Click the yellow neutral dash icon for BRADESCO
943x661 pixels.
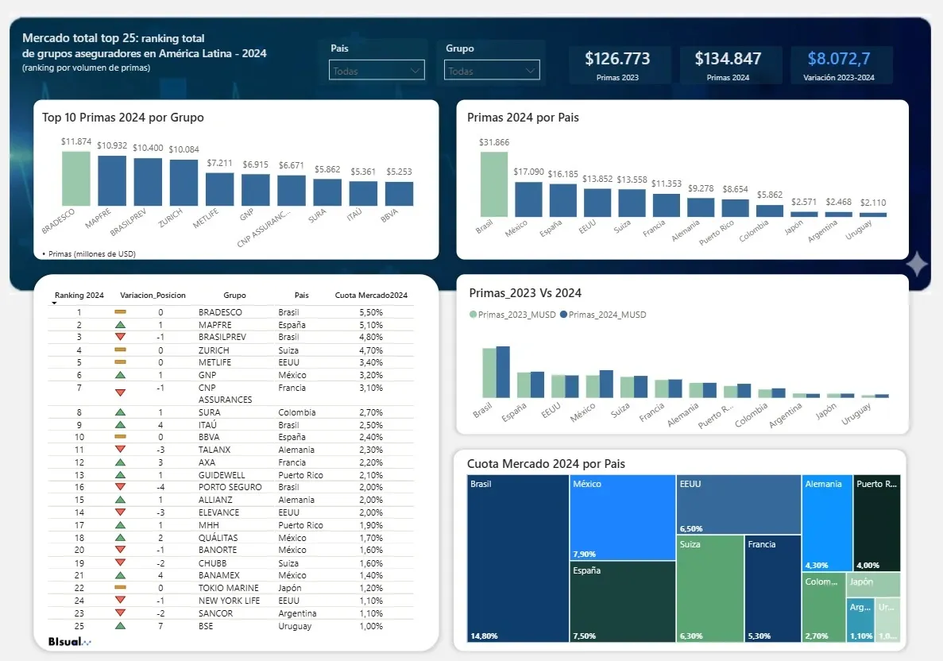(x=120, y=312)
